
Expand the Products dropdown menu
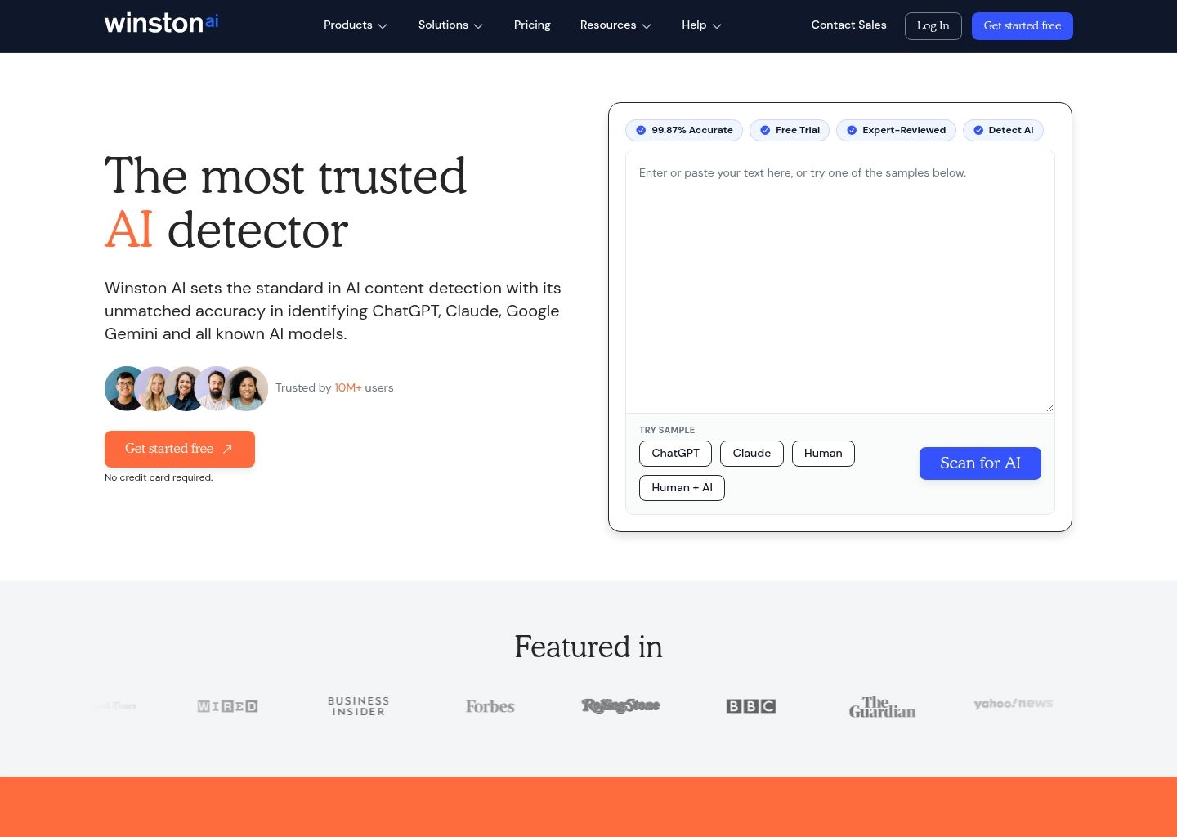[355, 25]
